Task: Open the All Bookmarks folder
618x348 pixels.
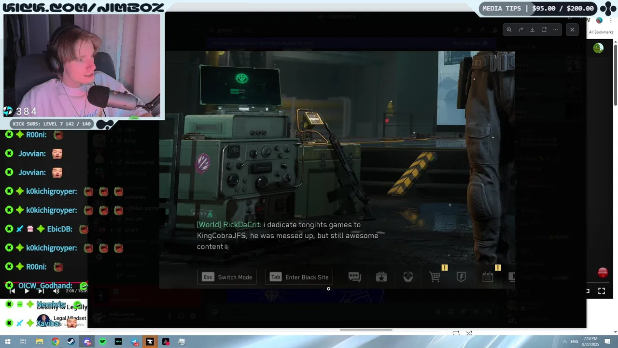Action: pyautogui.click(x=601, y=32)
